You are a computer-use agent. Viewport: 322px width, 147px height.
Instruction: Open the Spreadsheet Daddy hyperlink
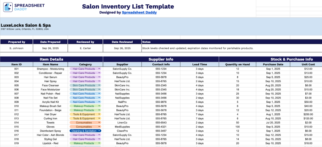tap(139, 13)
